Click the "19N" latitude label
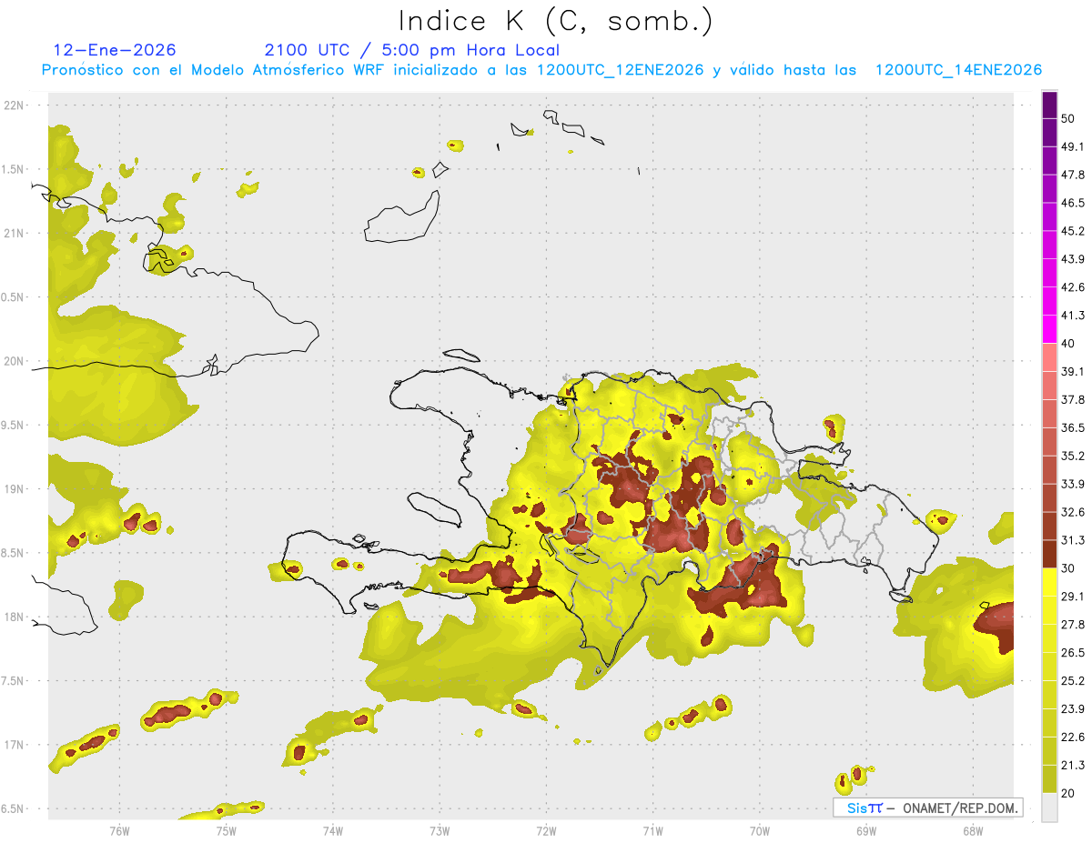The width and height of the screenshot is (1092, 843). (13, 489)
